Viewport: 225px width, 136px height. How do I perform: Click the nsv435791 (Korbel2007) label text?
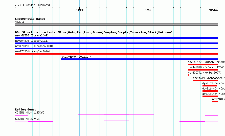(x=205, y=73)
